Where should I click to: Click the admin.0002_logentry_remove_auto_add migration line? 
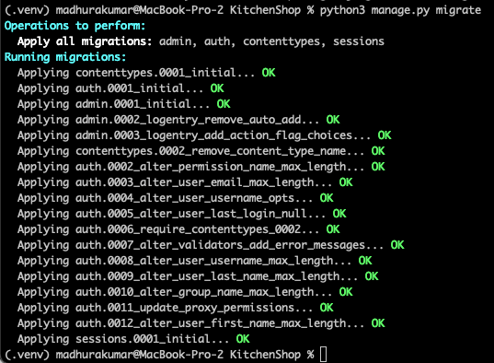click(178, 120)
